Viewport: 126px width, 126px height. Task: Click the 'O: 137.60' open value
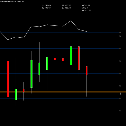(x=46, y=6)
